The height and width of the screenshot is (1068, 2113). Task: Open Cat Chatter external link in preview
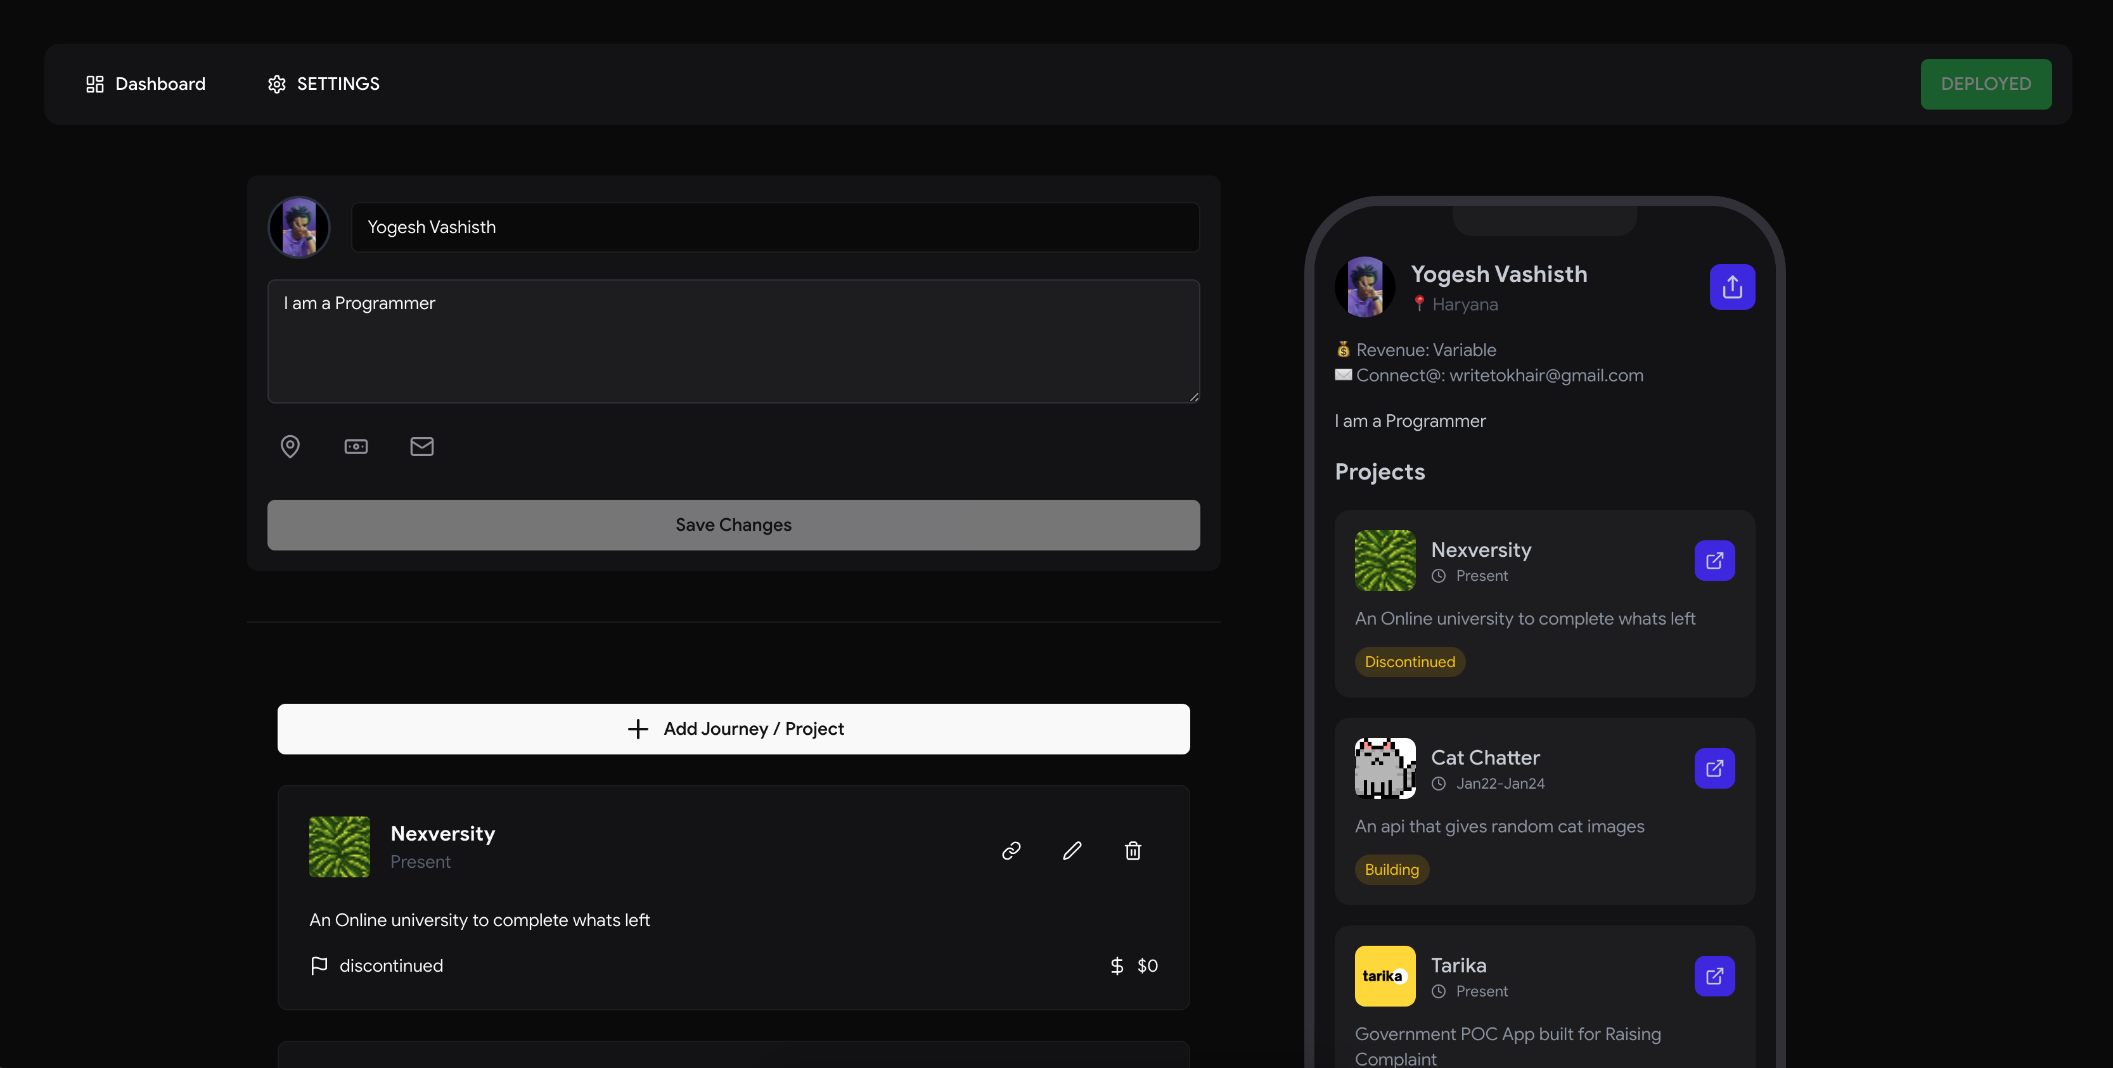(x=1714, y=768)
